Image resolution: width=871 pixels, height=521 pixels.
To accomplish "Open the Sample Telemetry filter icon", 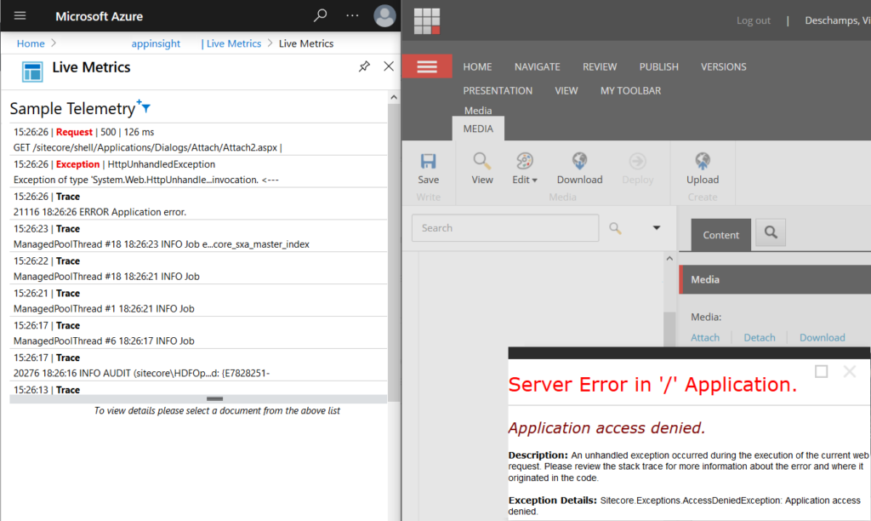I will click(x=144, y=106).
